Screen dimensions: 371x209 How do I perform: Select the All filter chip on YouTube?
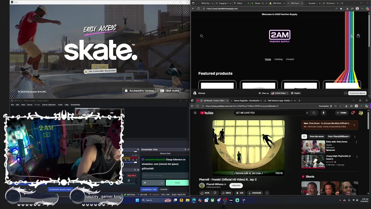tap(304, 136)
